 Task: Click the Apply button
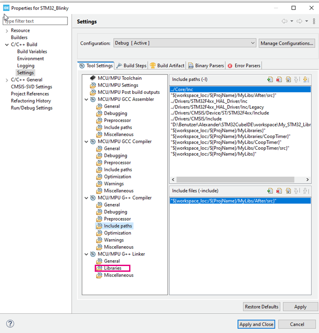(x=300, y=307)
